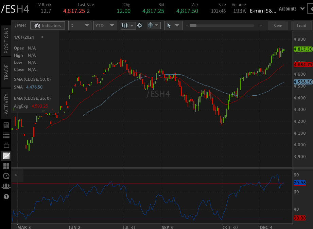Open the crosshair cursor dropdown
The height and width of the screenshot is (229, 313).
click(x=154, y=25)
